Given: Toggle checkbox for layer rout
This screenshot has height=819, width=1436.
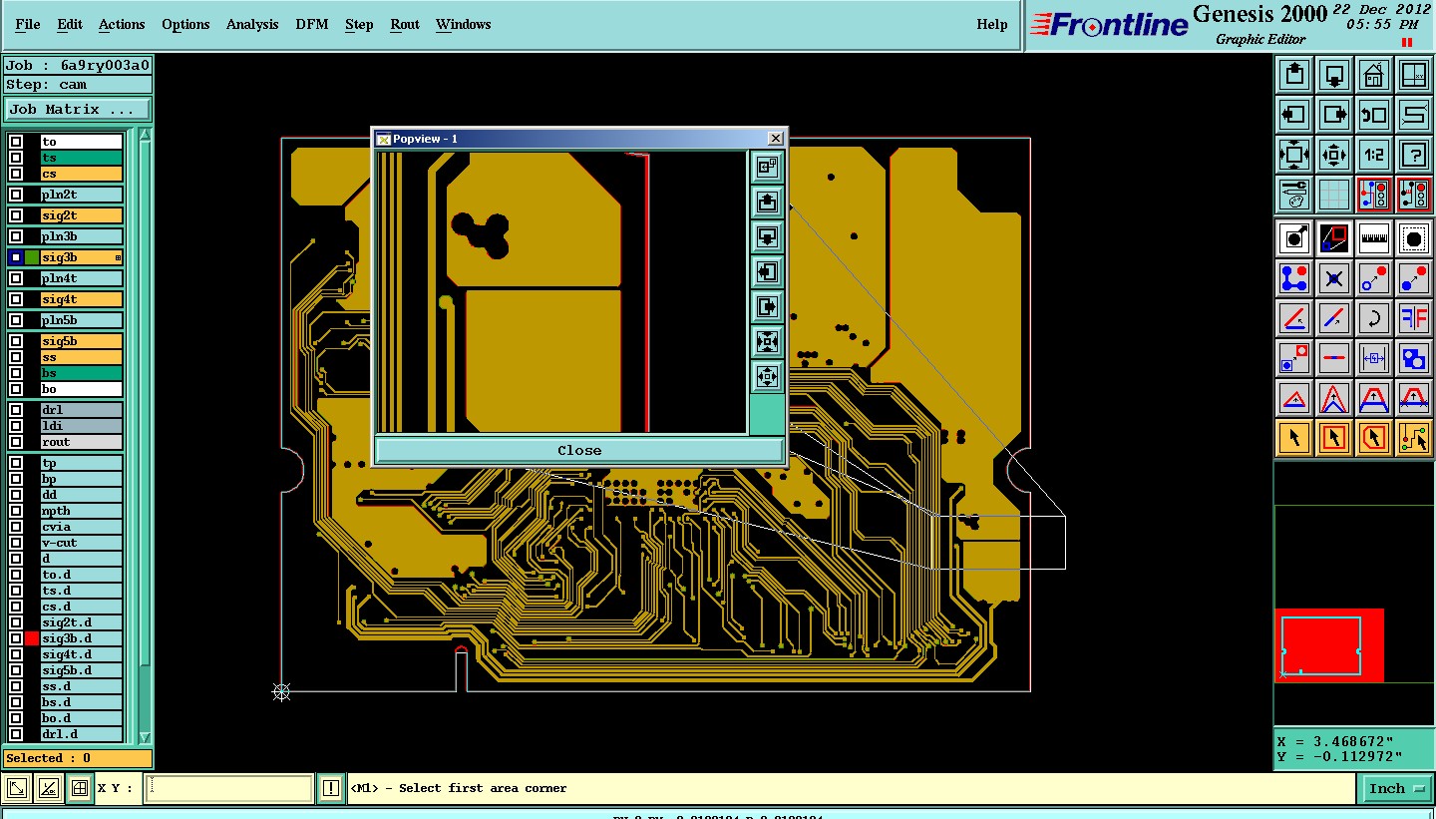Looking at the screenshot, I should point(16,442).
